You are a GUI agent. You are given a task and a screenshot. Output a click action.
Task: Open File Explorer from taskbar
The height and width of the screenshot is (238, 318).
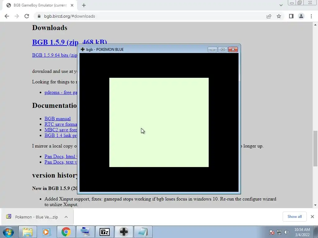(x=28, y=232)
